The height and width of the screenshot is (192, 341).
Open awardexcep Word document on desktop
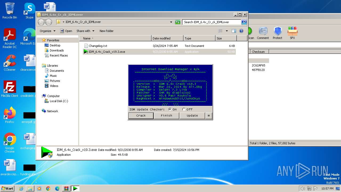click(10, 168)
